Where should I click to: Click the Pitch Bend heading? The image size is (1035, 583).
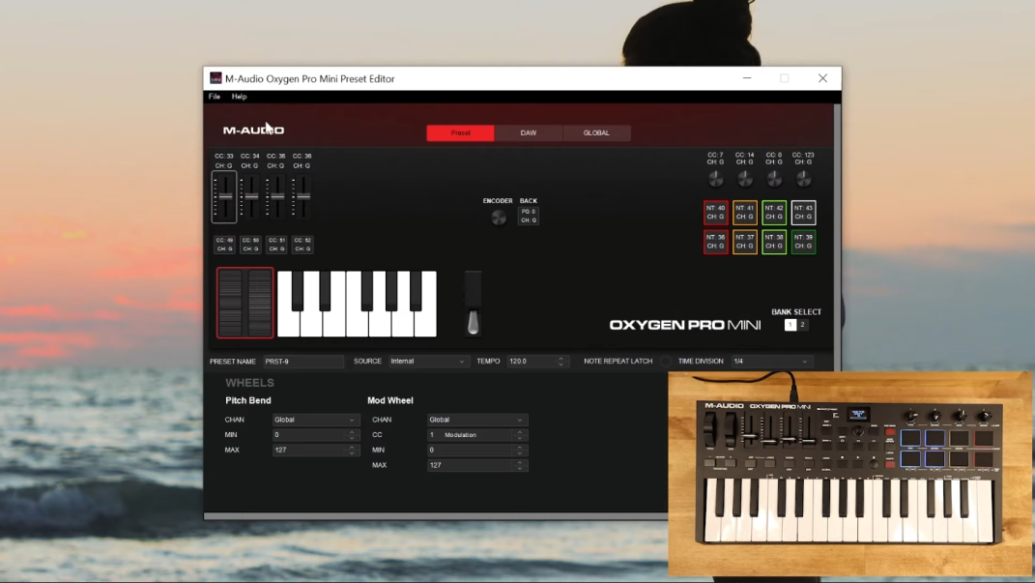pos(248,401)
